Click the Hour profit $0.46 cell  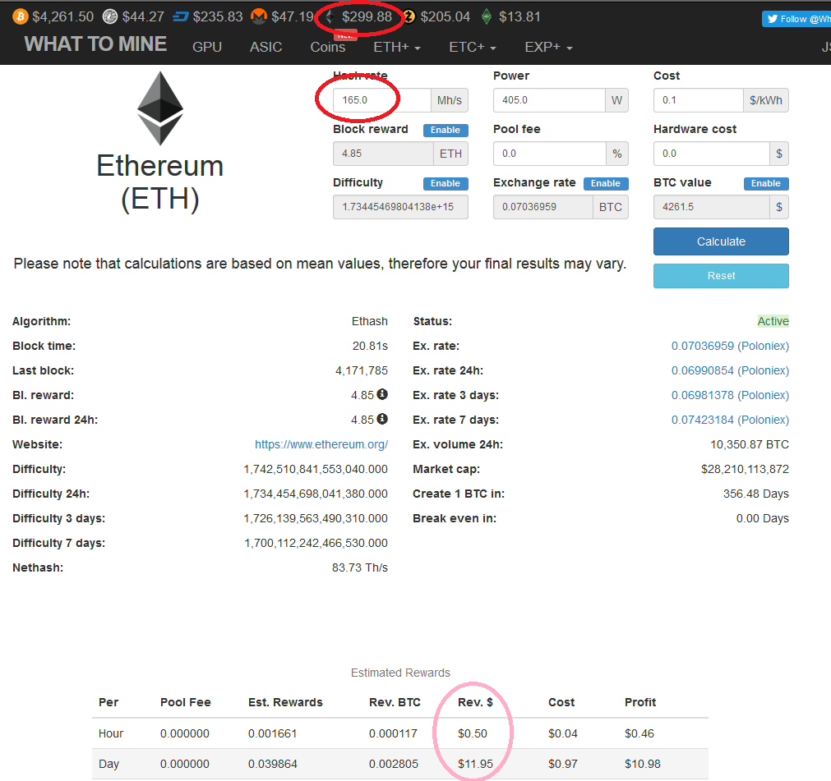[639, 733]
